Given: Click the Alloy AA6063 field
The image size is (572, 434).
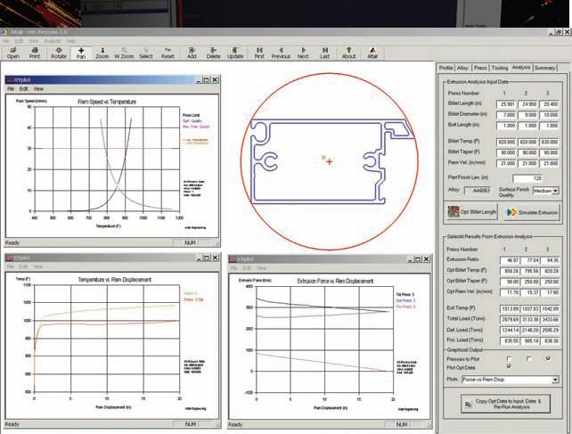Looking at the screenshot, I should tap(478, 191).
